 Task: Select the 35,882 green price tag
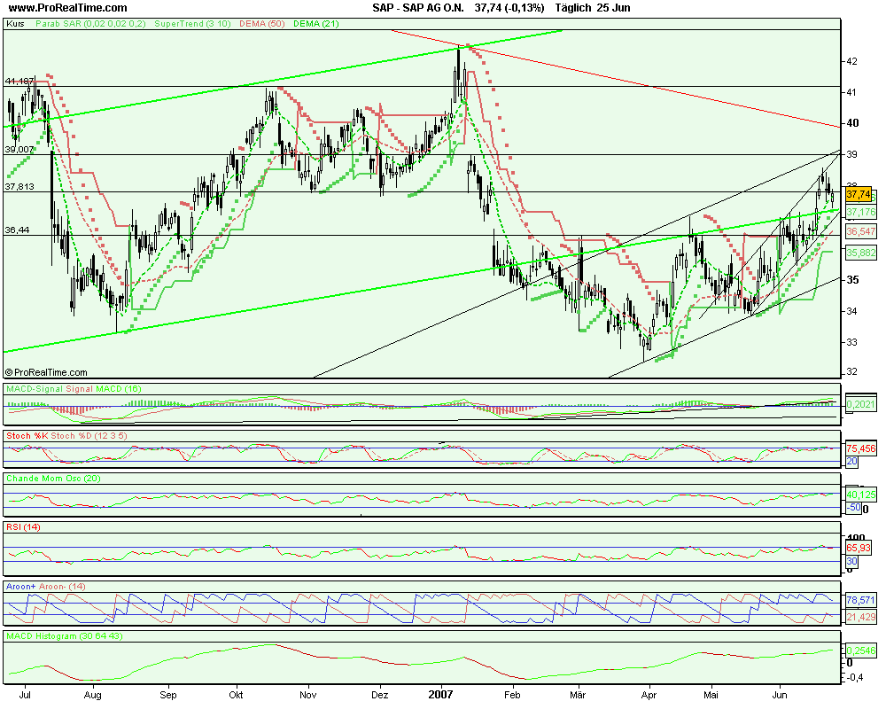click(x=860, y=253)
